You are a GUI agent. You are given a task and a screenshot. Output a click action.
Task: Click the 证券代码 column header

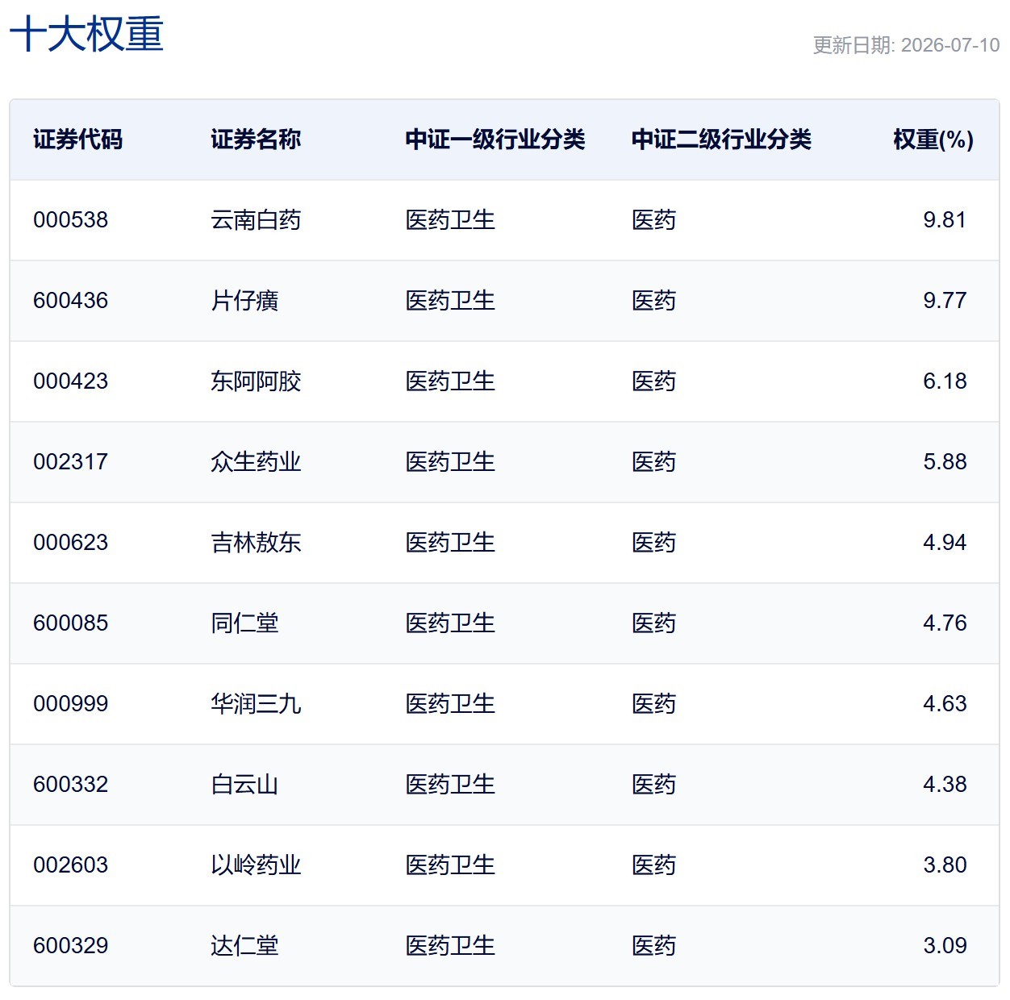[x=78, y=140]
